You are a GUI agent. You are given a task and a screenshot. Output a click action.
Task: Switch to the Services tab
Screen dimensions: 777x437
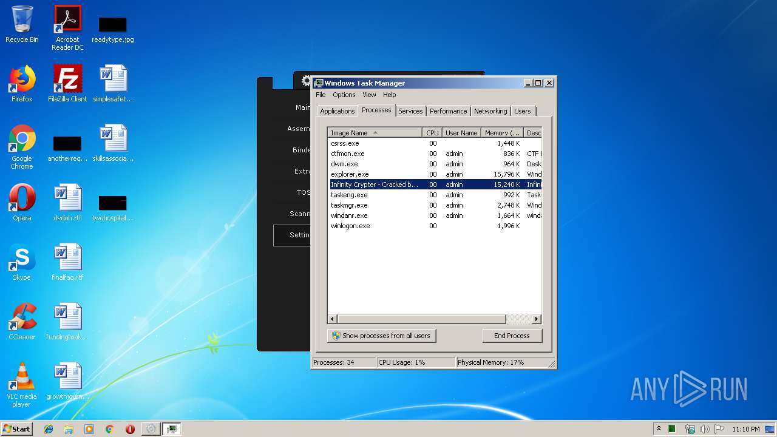tap(410, 111)
